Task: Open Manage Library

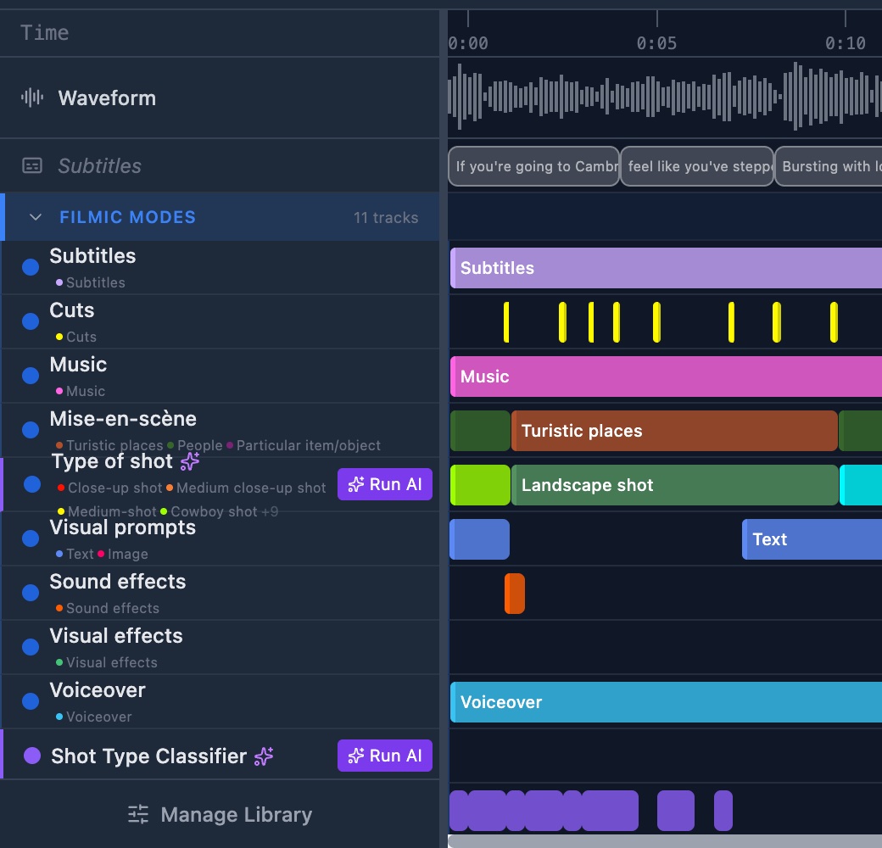Action: tap(220, 814)
